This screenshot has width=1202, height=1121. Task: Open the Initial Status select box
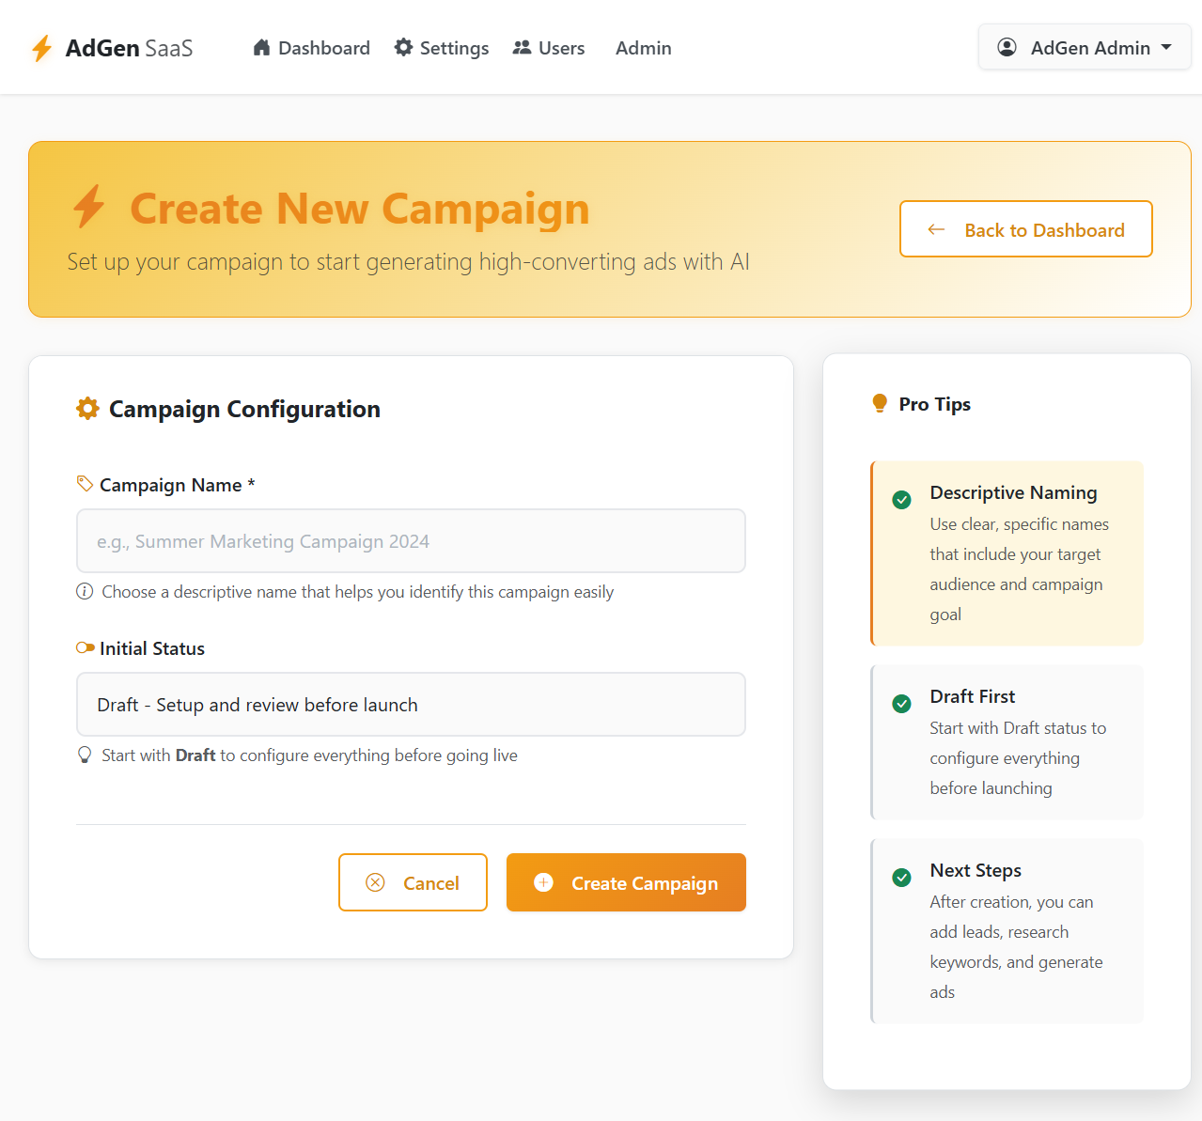pyautogui.click(x=411, y=704)
